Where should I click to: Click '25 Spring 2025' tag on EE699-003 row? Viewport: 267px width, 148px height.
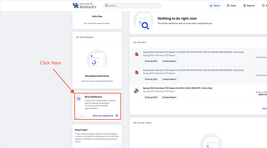coord(151,61)
